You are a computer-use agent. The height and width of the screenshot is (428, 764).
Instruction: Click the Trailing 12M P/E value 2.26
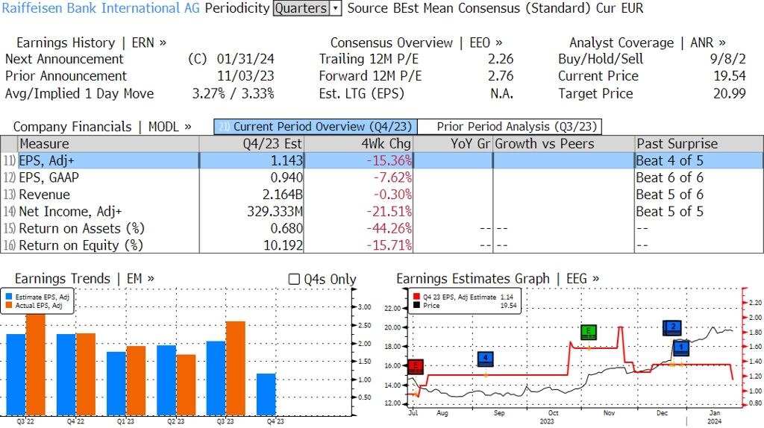[x=501, y=59]
